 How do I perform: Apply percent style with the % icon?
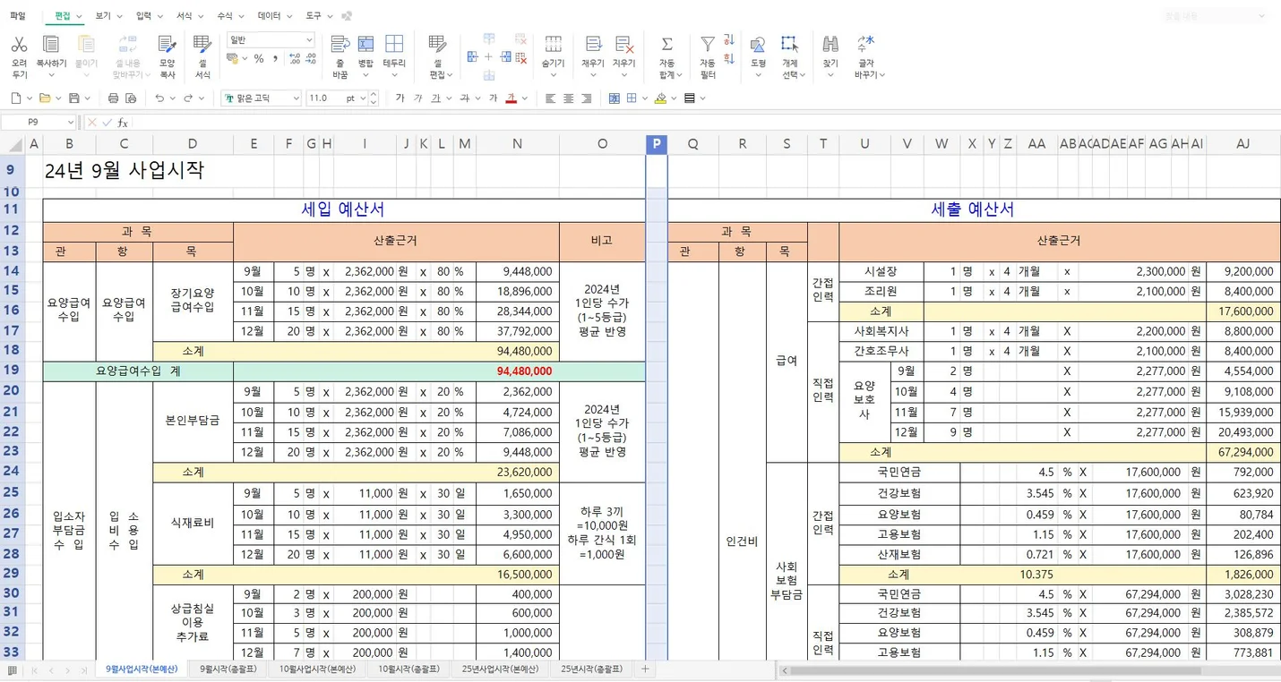point(259,59)
